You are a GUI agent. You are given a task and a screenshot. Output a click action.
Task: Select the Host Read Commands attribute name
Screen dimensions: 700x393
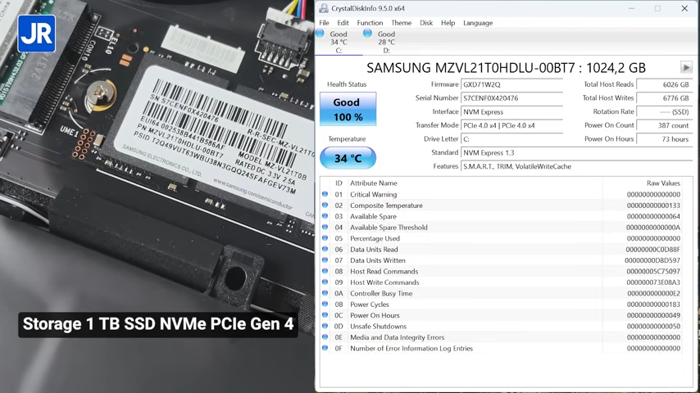click(x=384, y=271)
